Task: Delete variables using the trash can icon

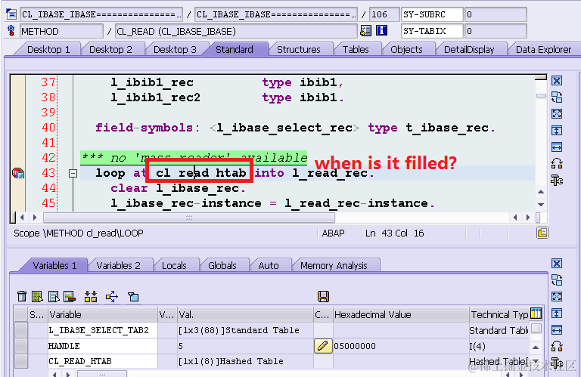Action: click(x=22, y=296)
